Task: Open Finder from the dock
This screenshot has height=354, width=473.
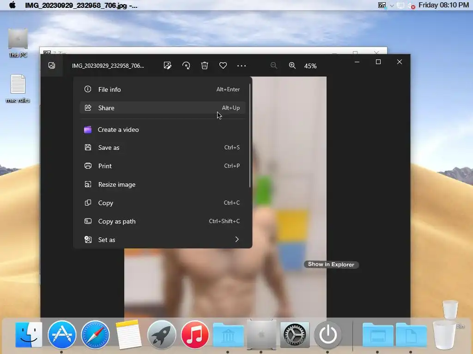Action: (29, 335)
